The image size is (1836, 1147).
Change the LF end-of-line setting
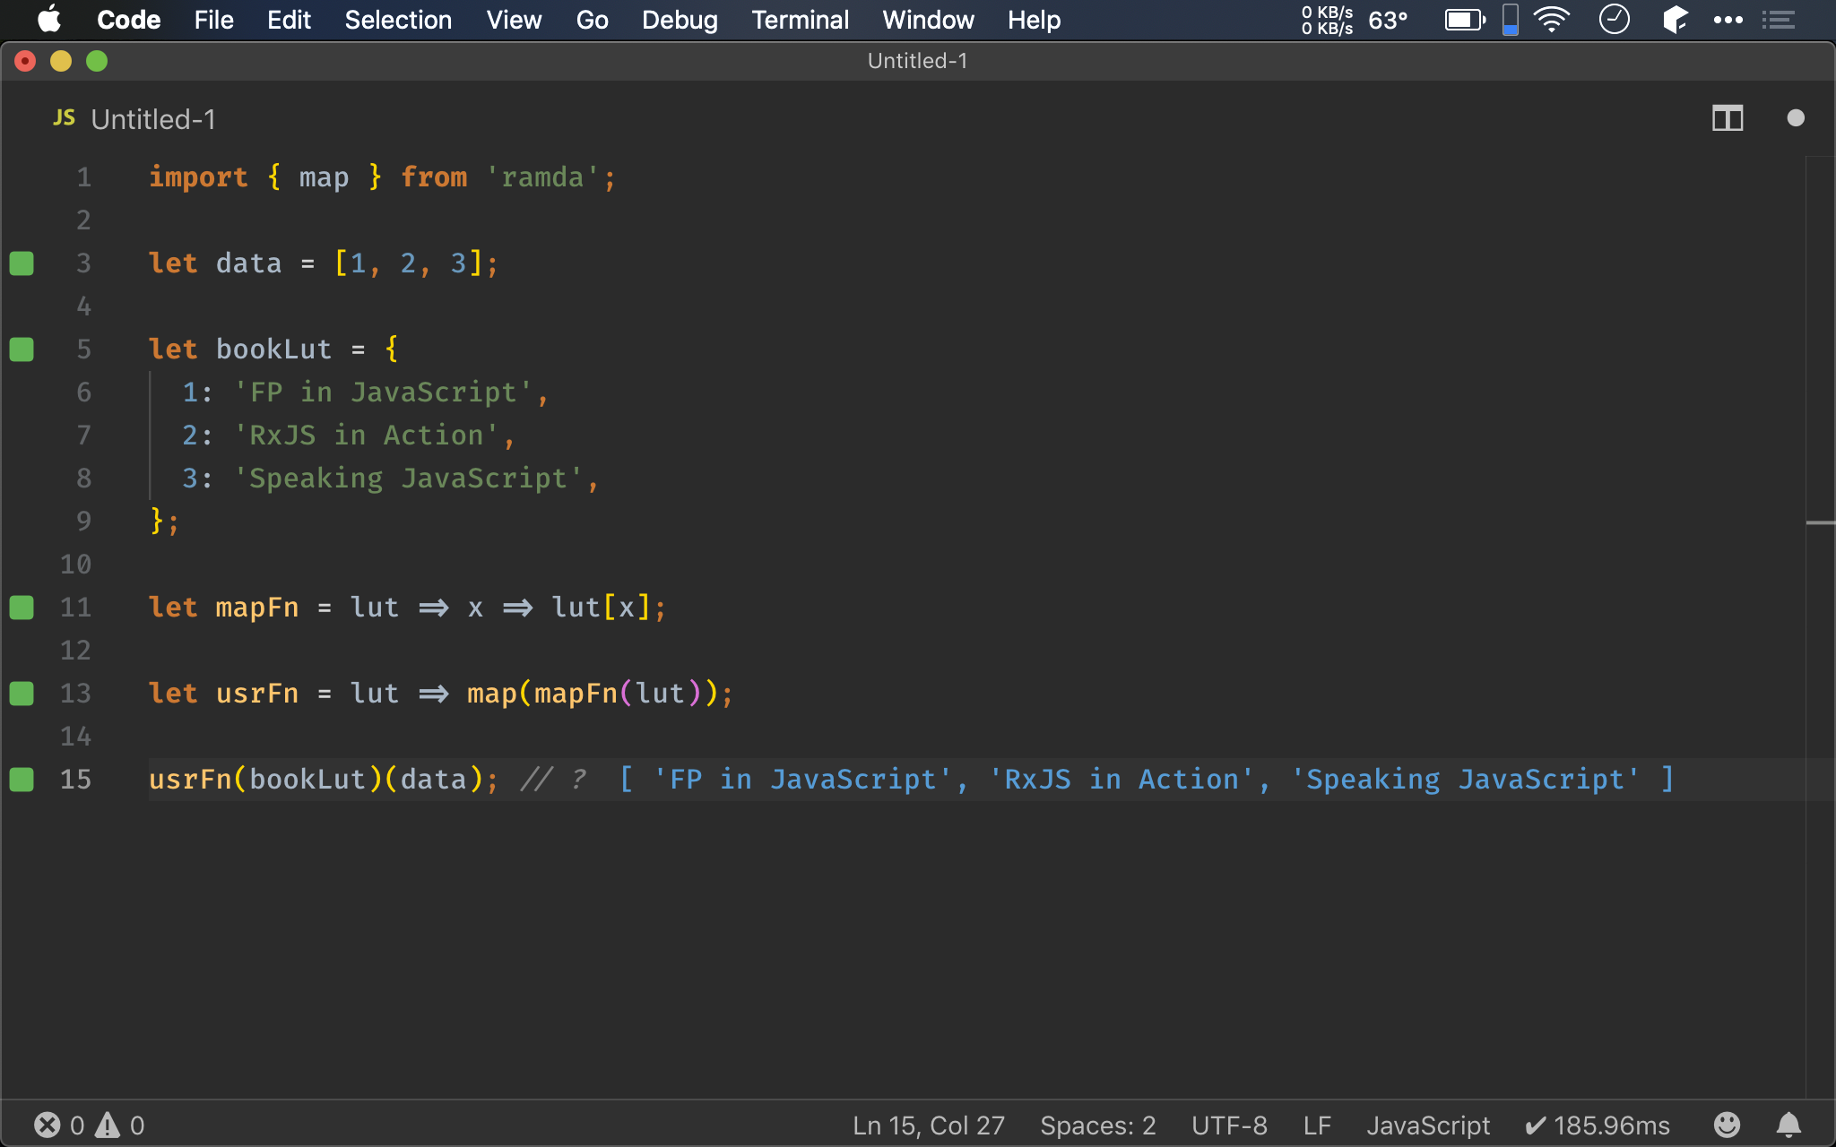coord(1317,1125)
